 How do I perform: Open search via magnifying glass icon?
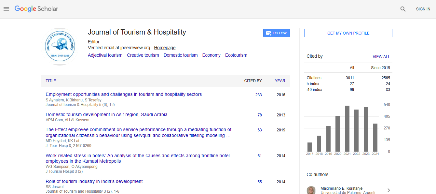403,9
